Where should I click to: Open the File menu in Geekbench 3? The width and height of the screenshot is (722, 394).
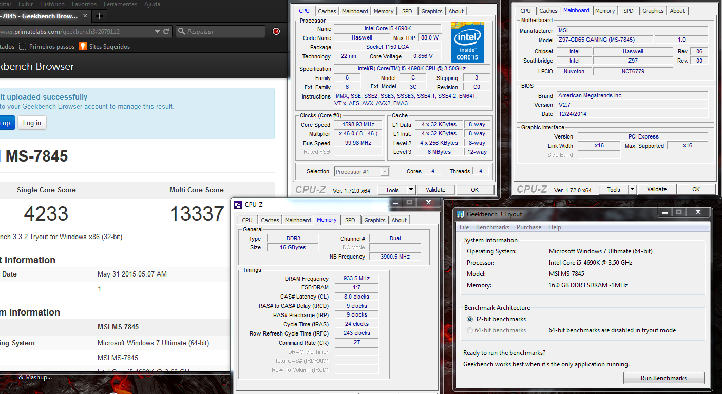[x=464, y=227]
